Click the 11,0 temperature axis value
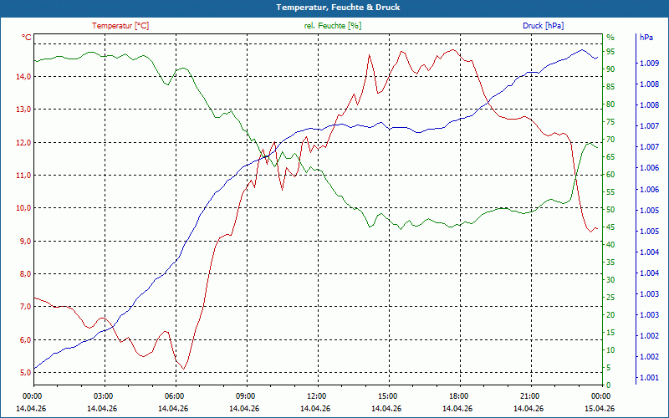 pyautogui.click(x=24, y=176)
